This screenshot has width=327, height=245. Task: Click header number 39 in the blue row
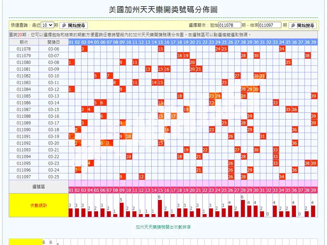tap(314, 42)
